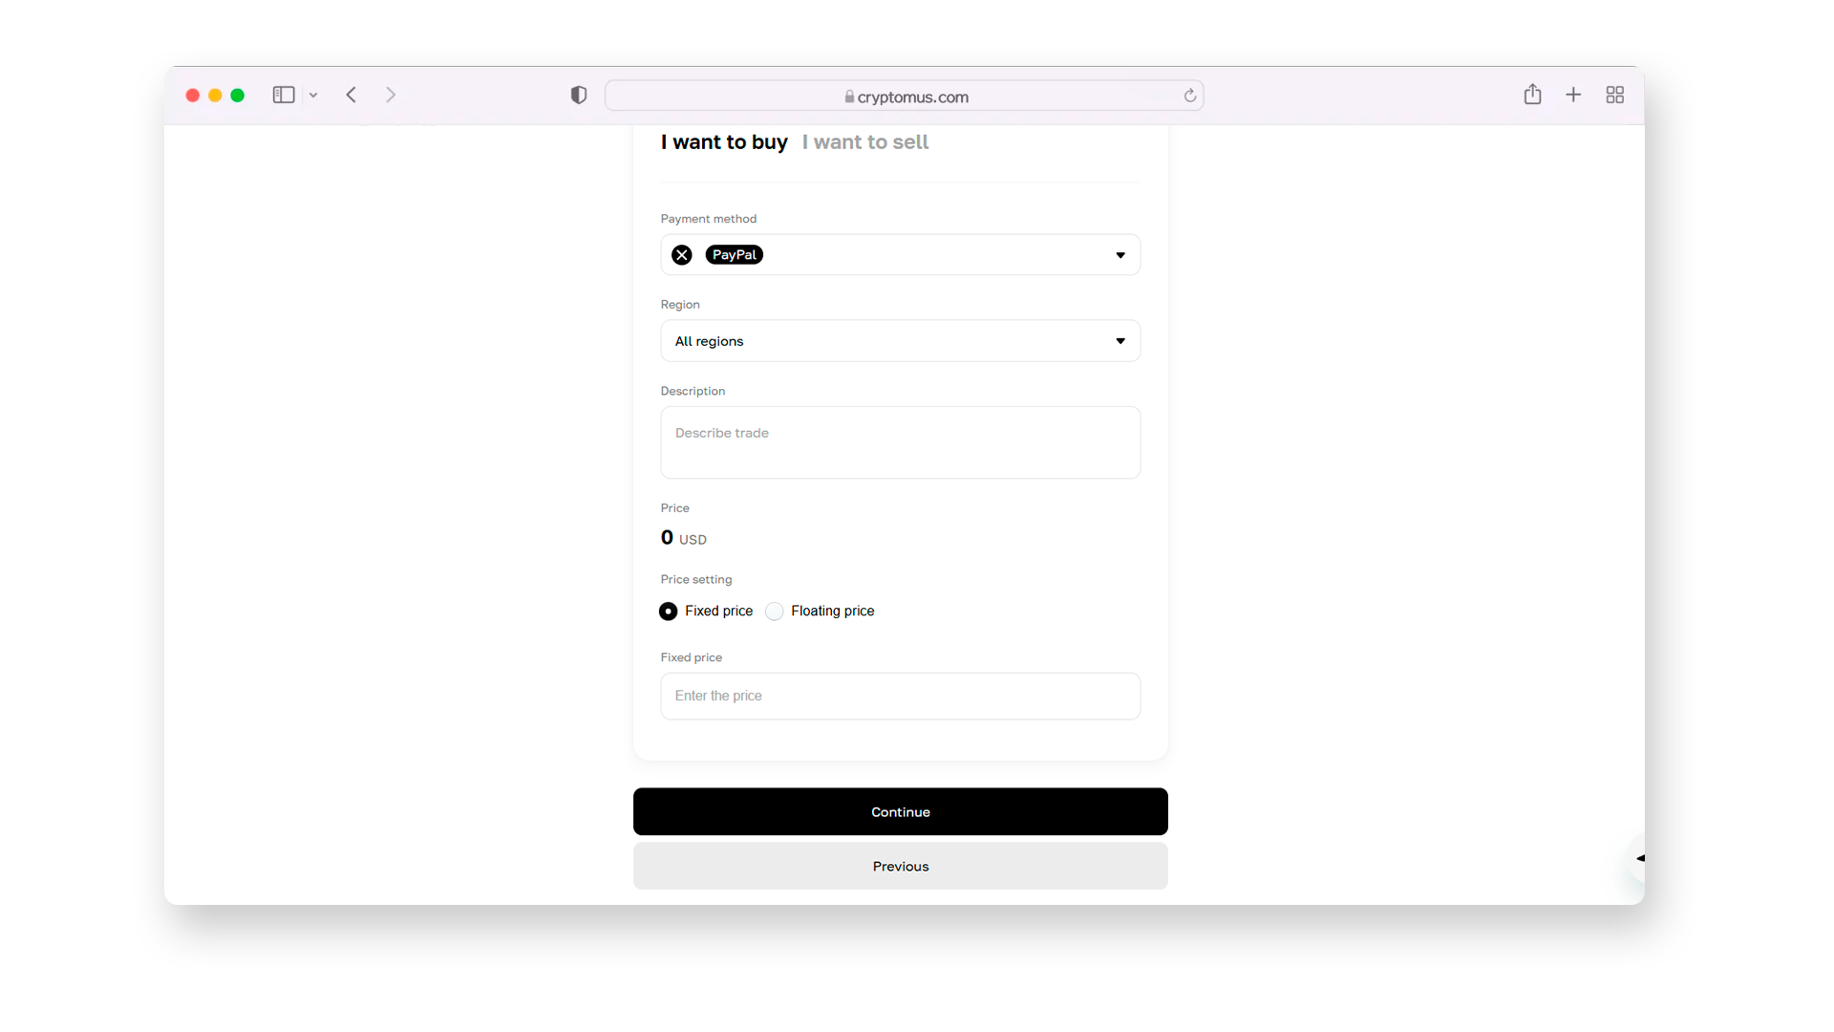Viewport: 1834px width, 1032px height.
Task: Click the shield icon in browser toolbar
Action: (x=578, y=96)
